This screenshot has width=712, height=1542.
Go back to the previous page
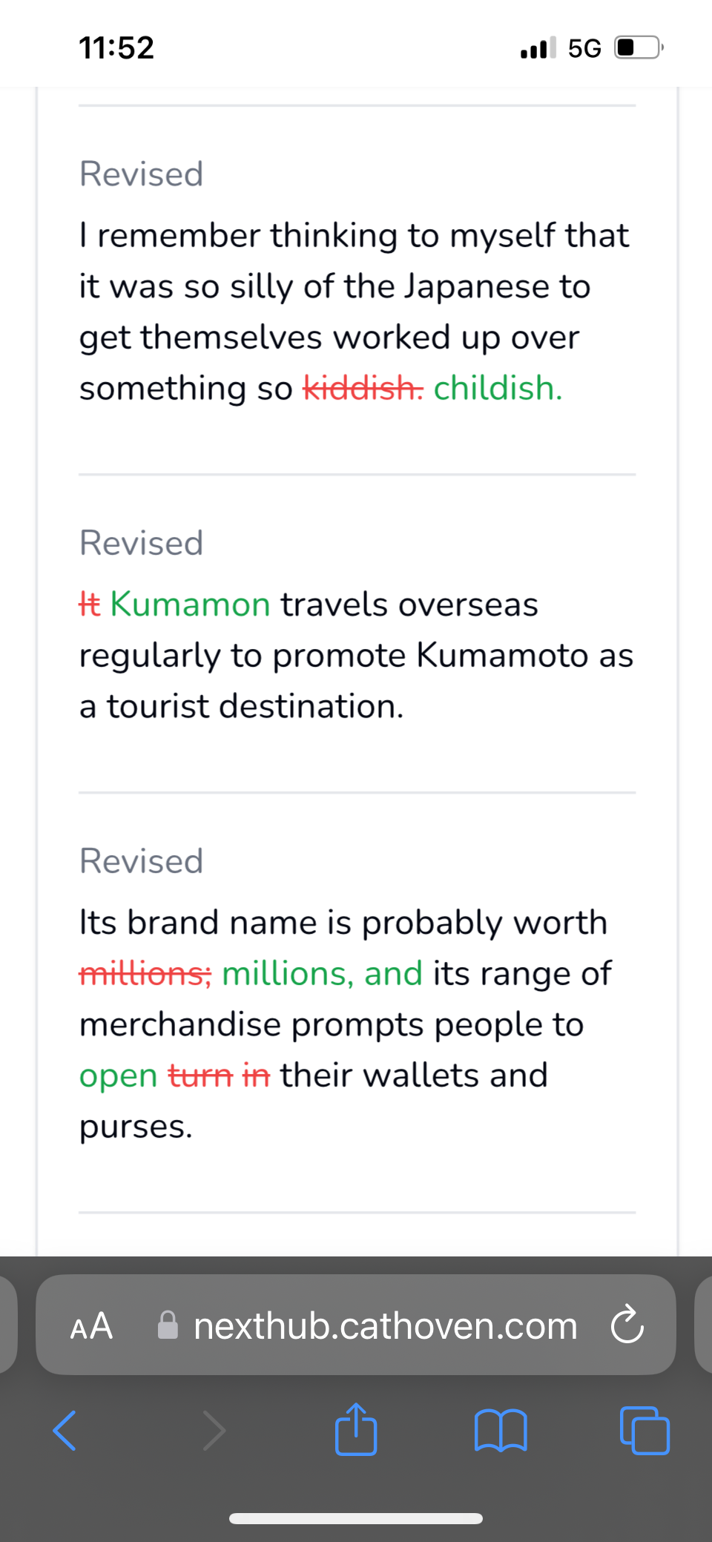[x=65, y=1429]
